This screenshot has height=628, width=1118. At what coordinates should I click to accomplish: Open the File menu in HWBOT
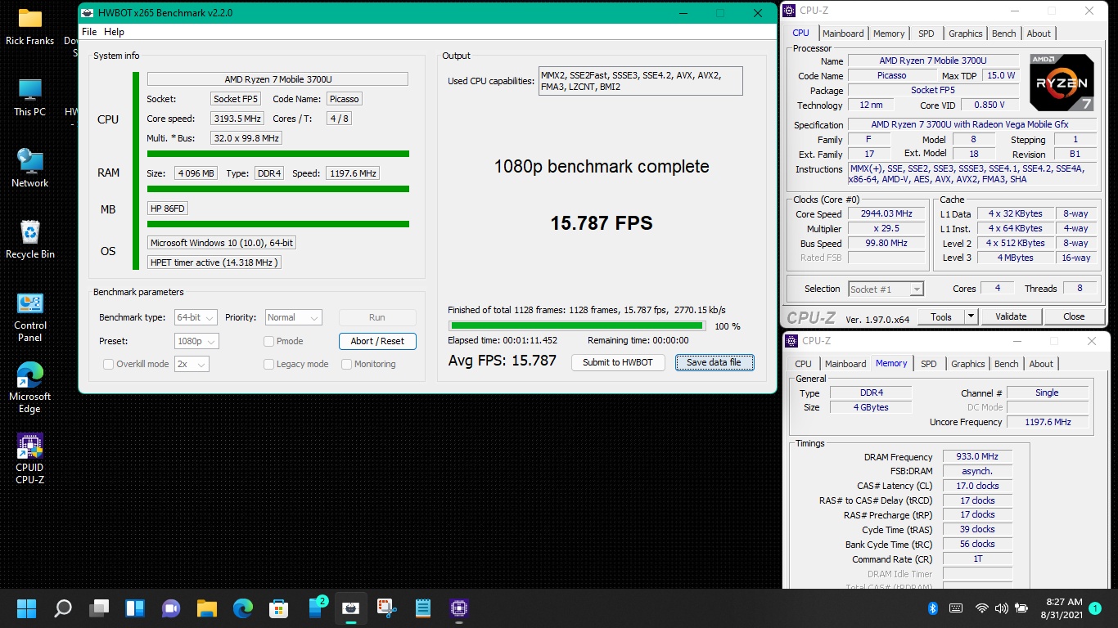click(x=89, y=32)
